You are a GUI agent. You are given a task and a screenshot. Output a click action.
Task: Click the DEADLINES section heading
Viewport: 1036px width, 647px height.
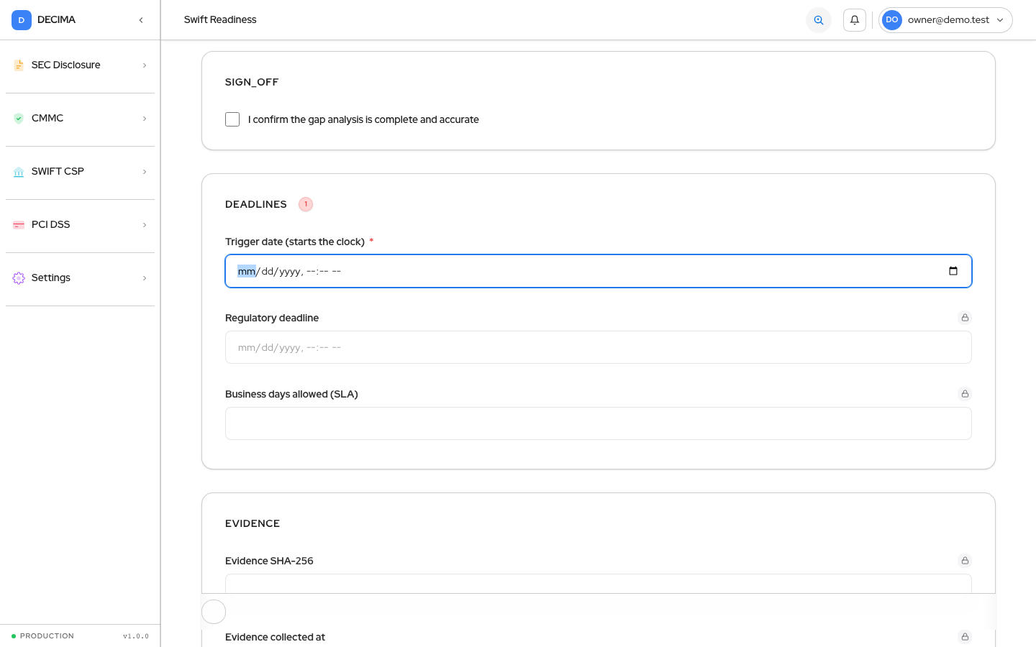click(x=256, y=204)
